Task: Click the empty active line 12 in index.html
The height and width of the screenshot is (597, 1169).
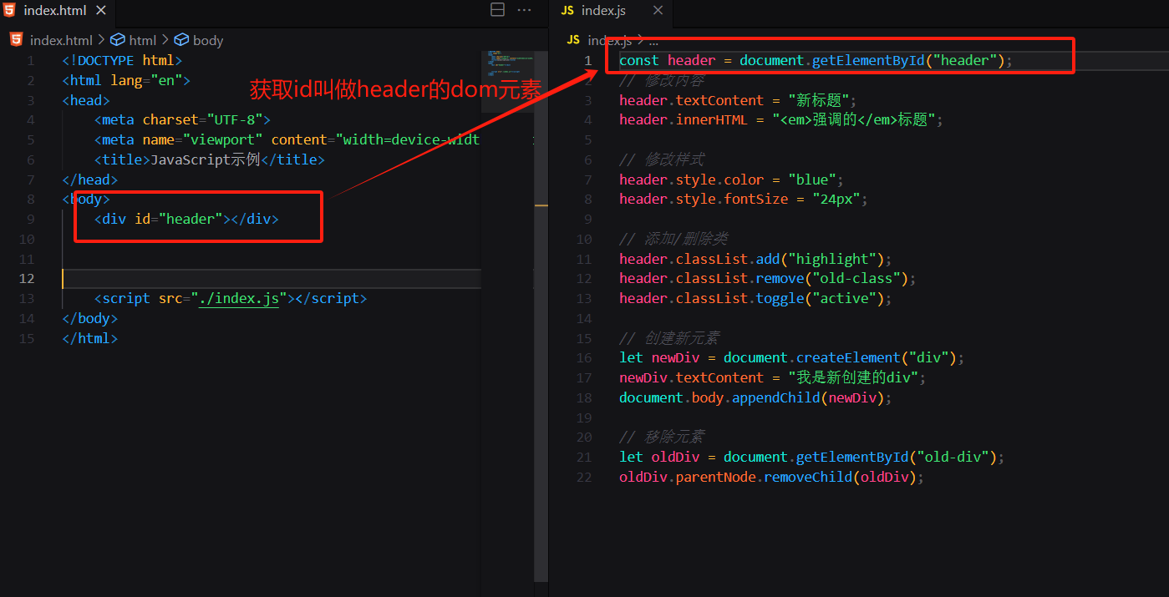Action: (x=272, y=278)
